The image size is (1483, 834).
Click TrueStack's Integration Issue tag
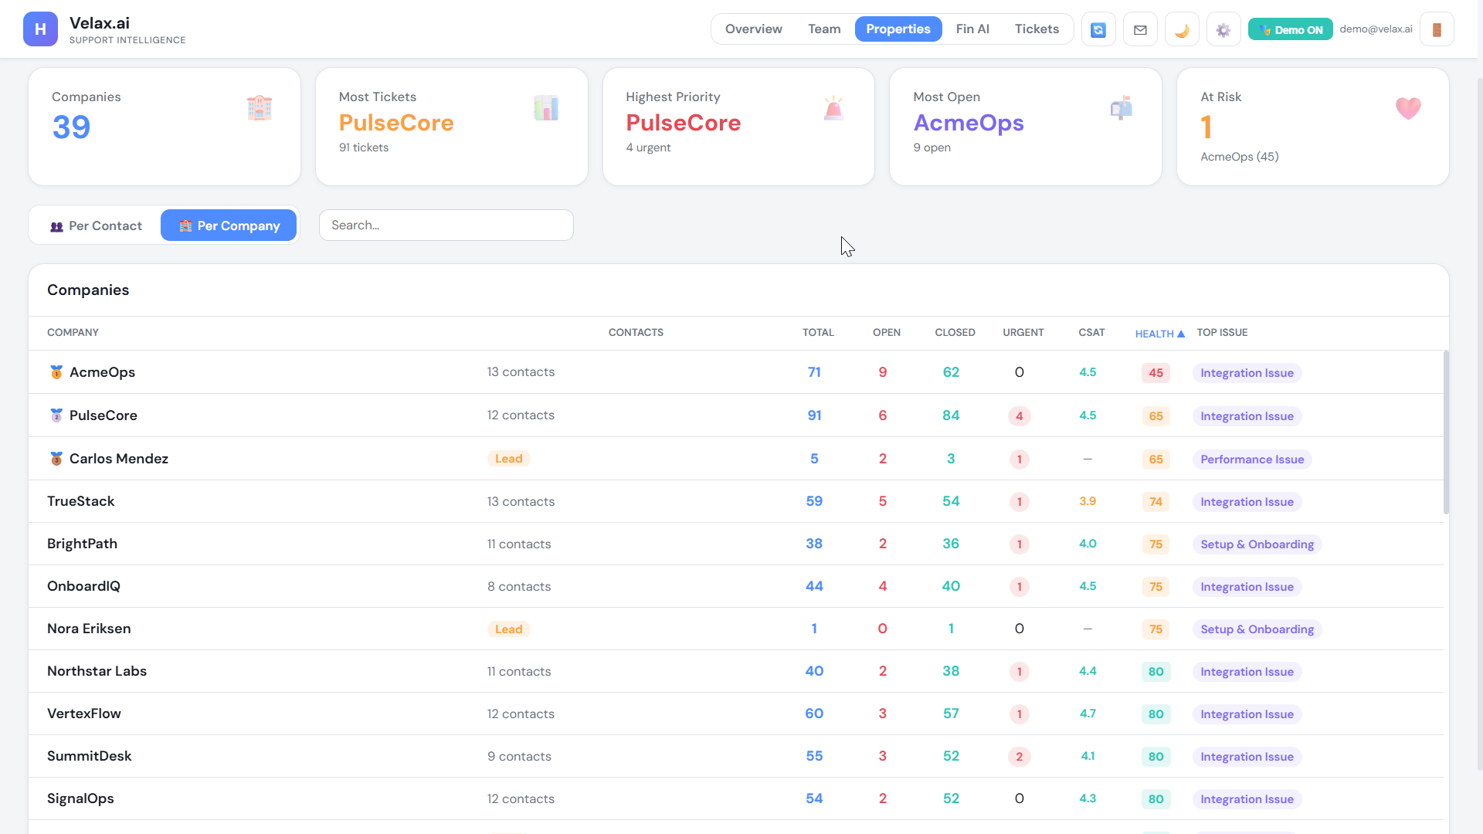(x=1247, y=502)
